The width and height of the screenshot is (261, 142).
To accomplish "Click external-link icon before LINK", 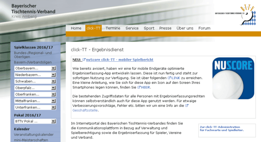I will coord(169,78).
